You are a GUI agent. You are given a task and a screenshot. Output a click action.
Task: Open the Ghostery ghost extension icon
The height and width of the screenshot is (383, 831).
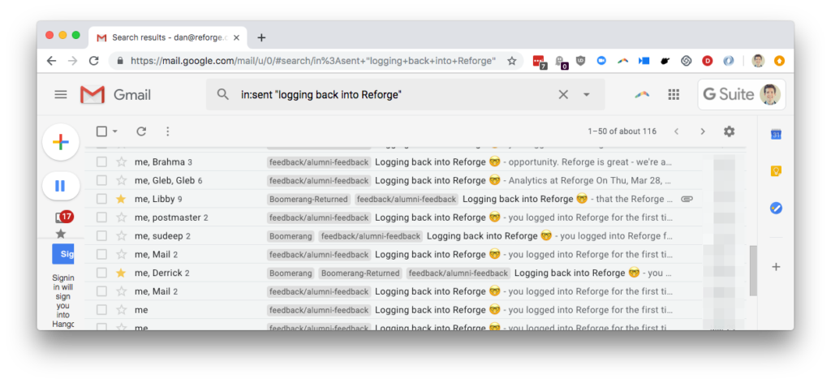[561, 62]
